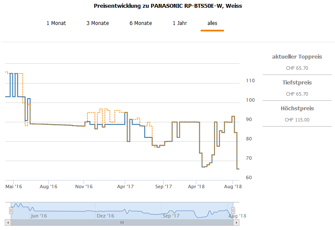Viewport: 335px width, 230px height.
Task: Click the Nov '16 x-axis label
Action: click(84, 186)
